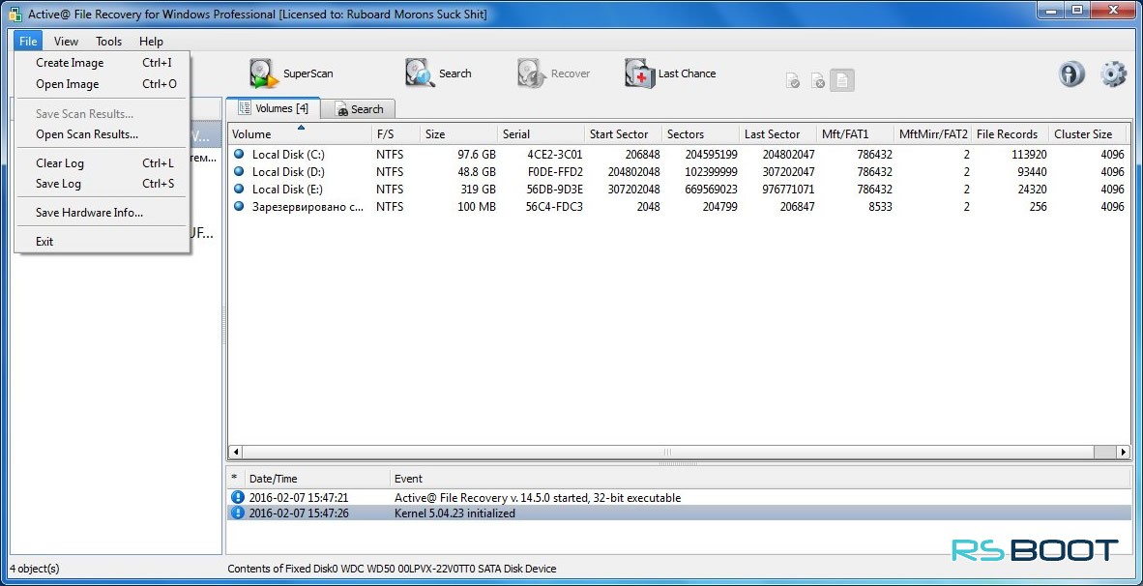
Task: Sort by the Size column header
Action: coord(459,134)
